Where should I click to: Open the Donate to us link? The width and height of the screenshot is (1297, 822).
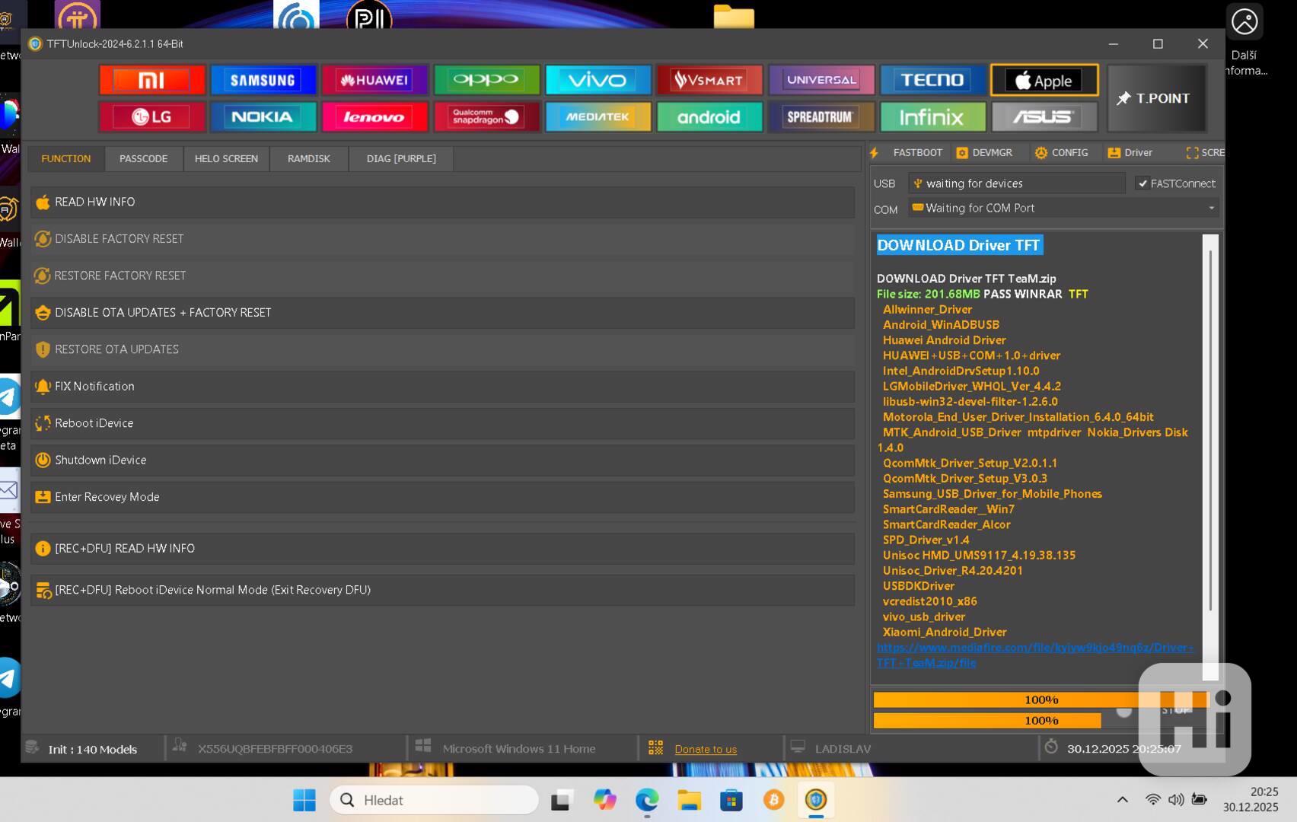tap(705, 749)
